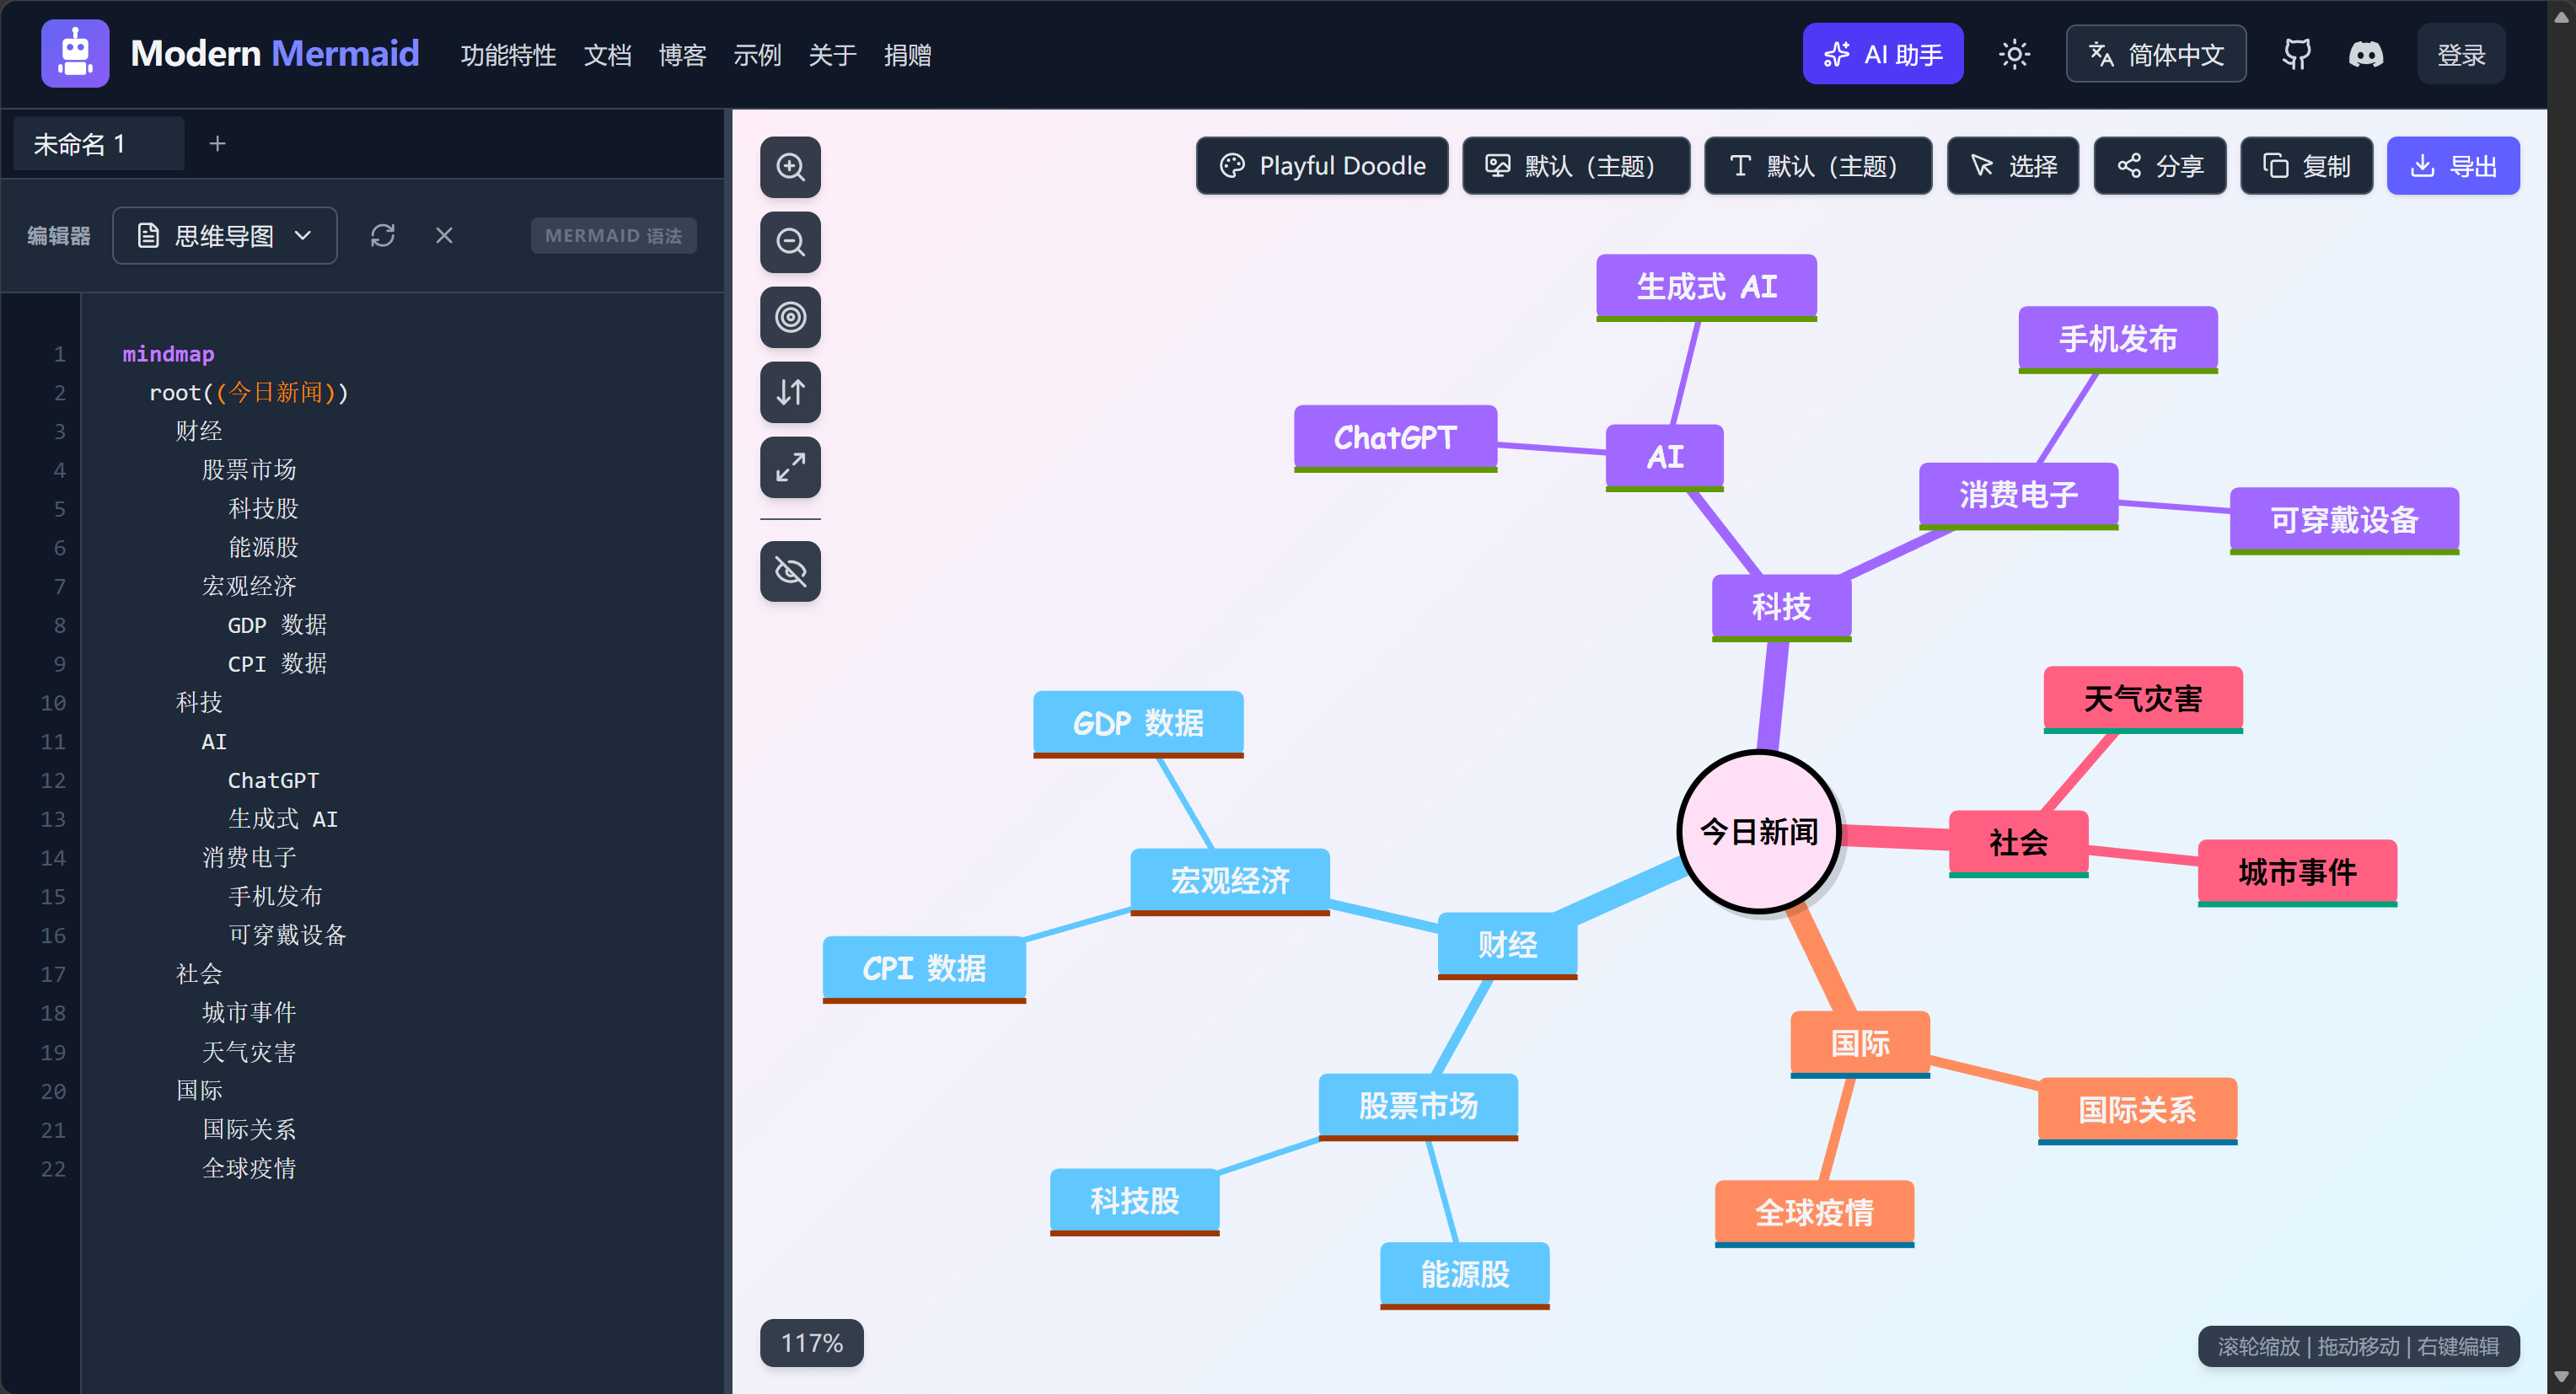Screen dimensions: 2576x1394
Task: Click the X clear icon in editor toolbar
Action: 445,236
